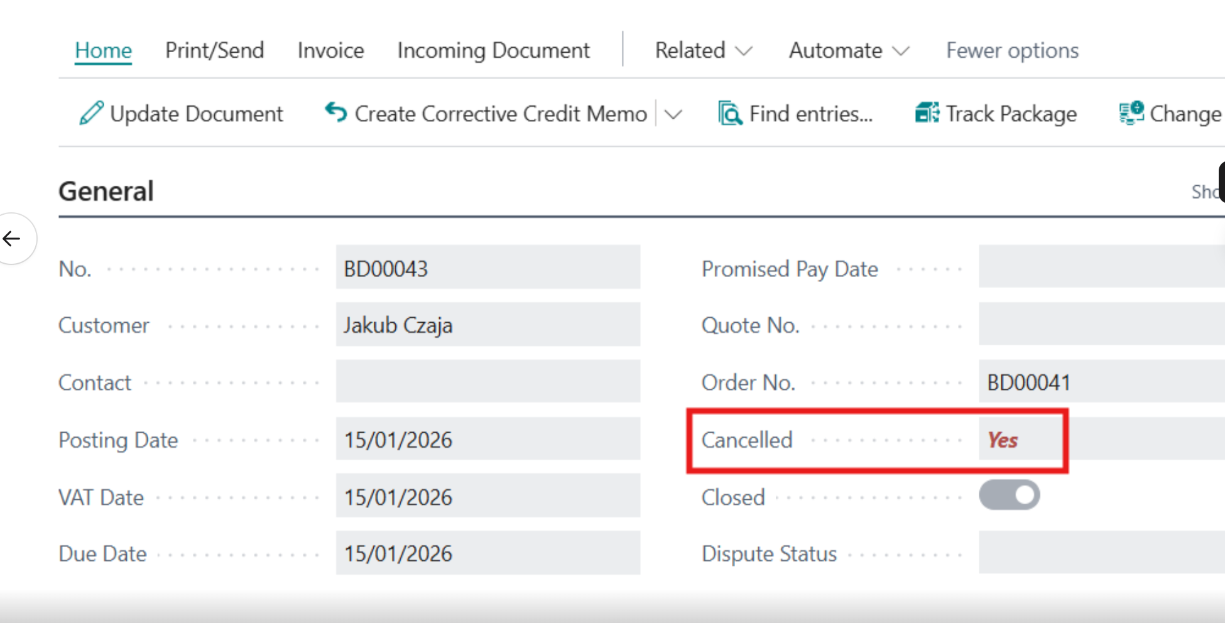
Task: Switch to the Home tab
Action: 104,50
